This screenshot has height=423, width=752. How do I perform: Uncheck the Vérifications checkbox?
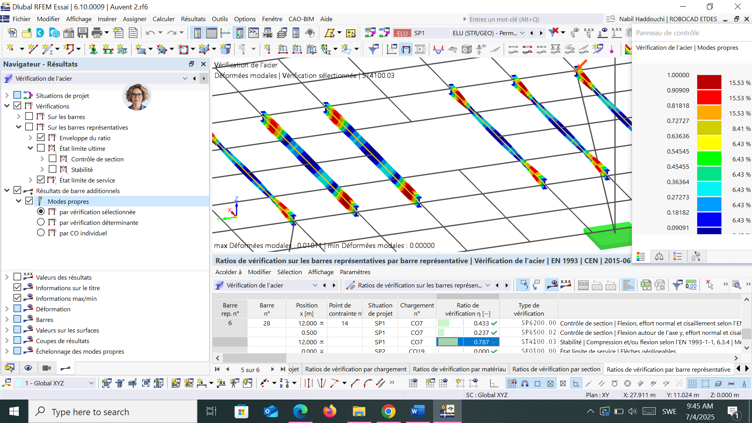coord(17,106)
